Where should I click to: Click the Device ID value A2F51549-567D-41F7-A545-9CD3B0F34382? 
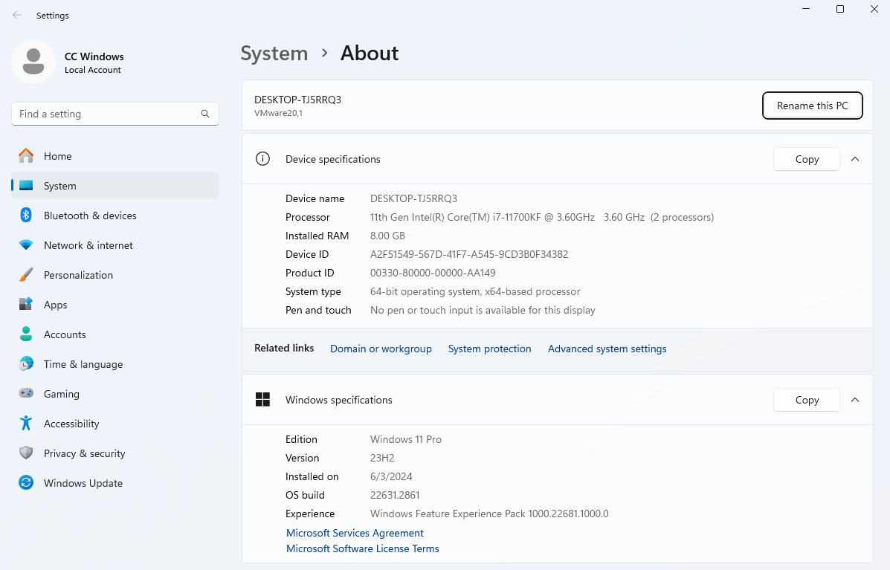469,254
